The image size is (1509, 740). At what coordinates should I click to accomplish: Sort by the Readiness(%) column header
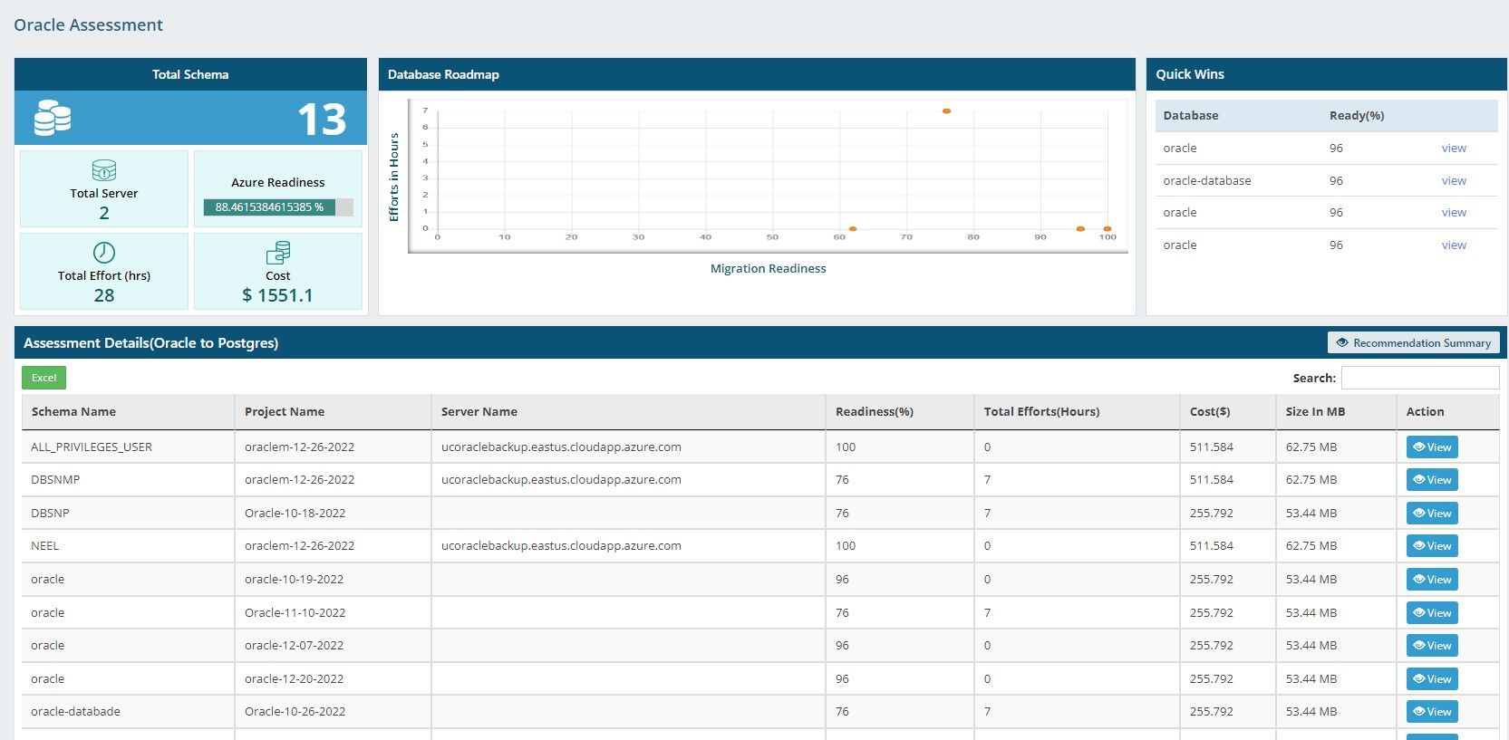[x=899, y=411]
